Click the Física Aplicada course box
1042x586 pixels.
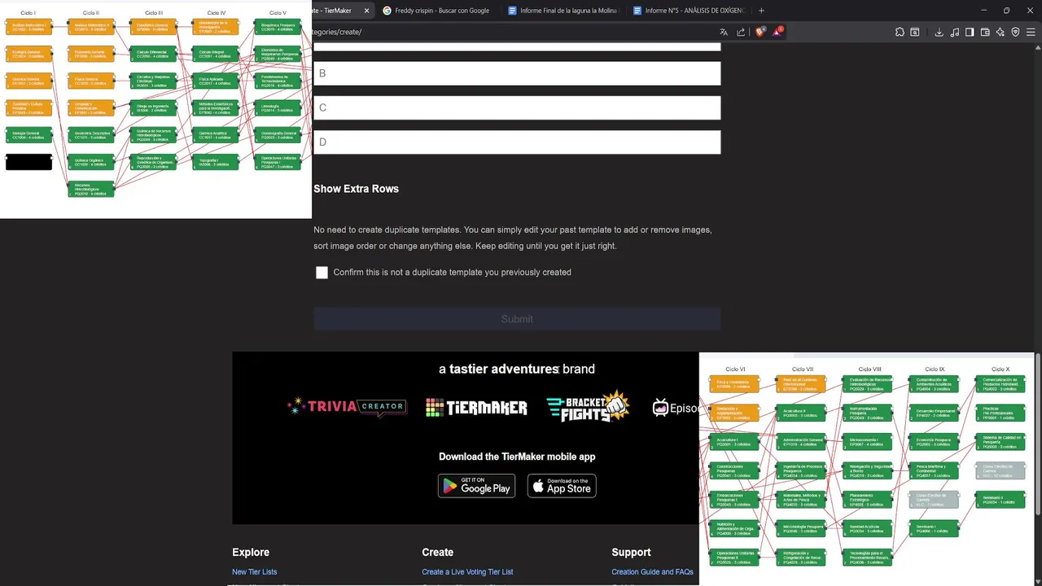click(216, 81)
